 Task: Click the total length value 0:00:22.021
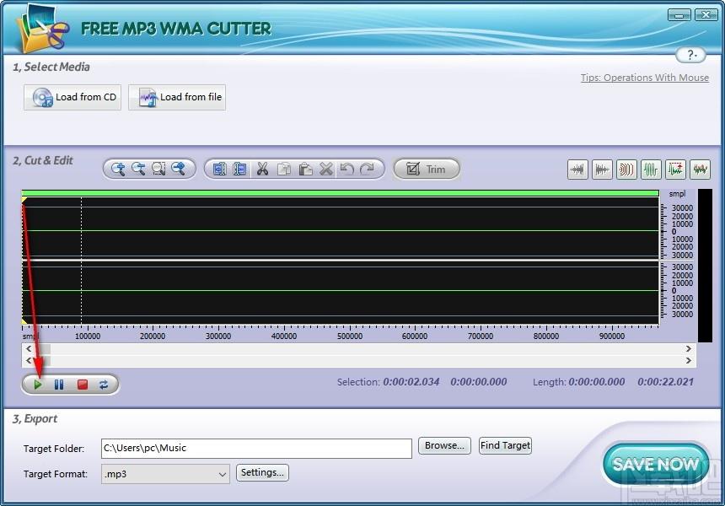click(665, 382)
